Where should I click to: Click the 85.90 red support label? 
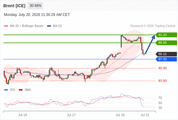pos(162,68)
